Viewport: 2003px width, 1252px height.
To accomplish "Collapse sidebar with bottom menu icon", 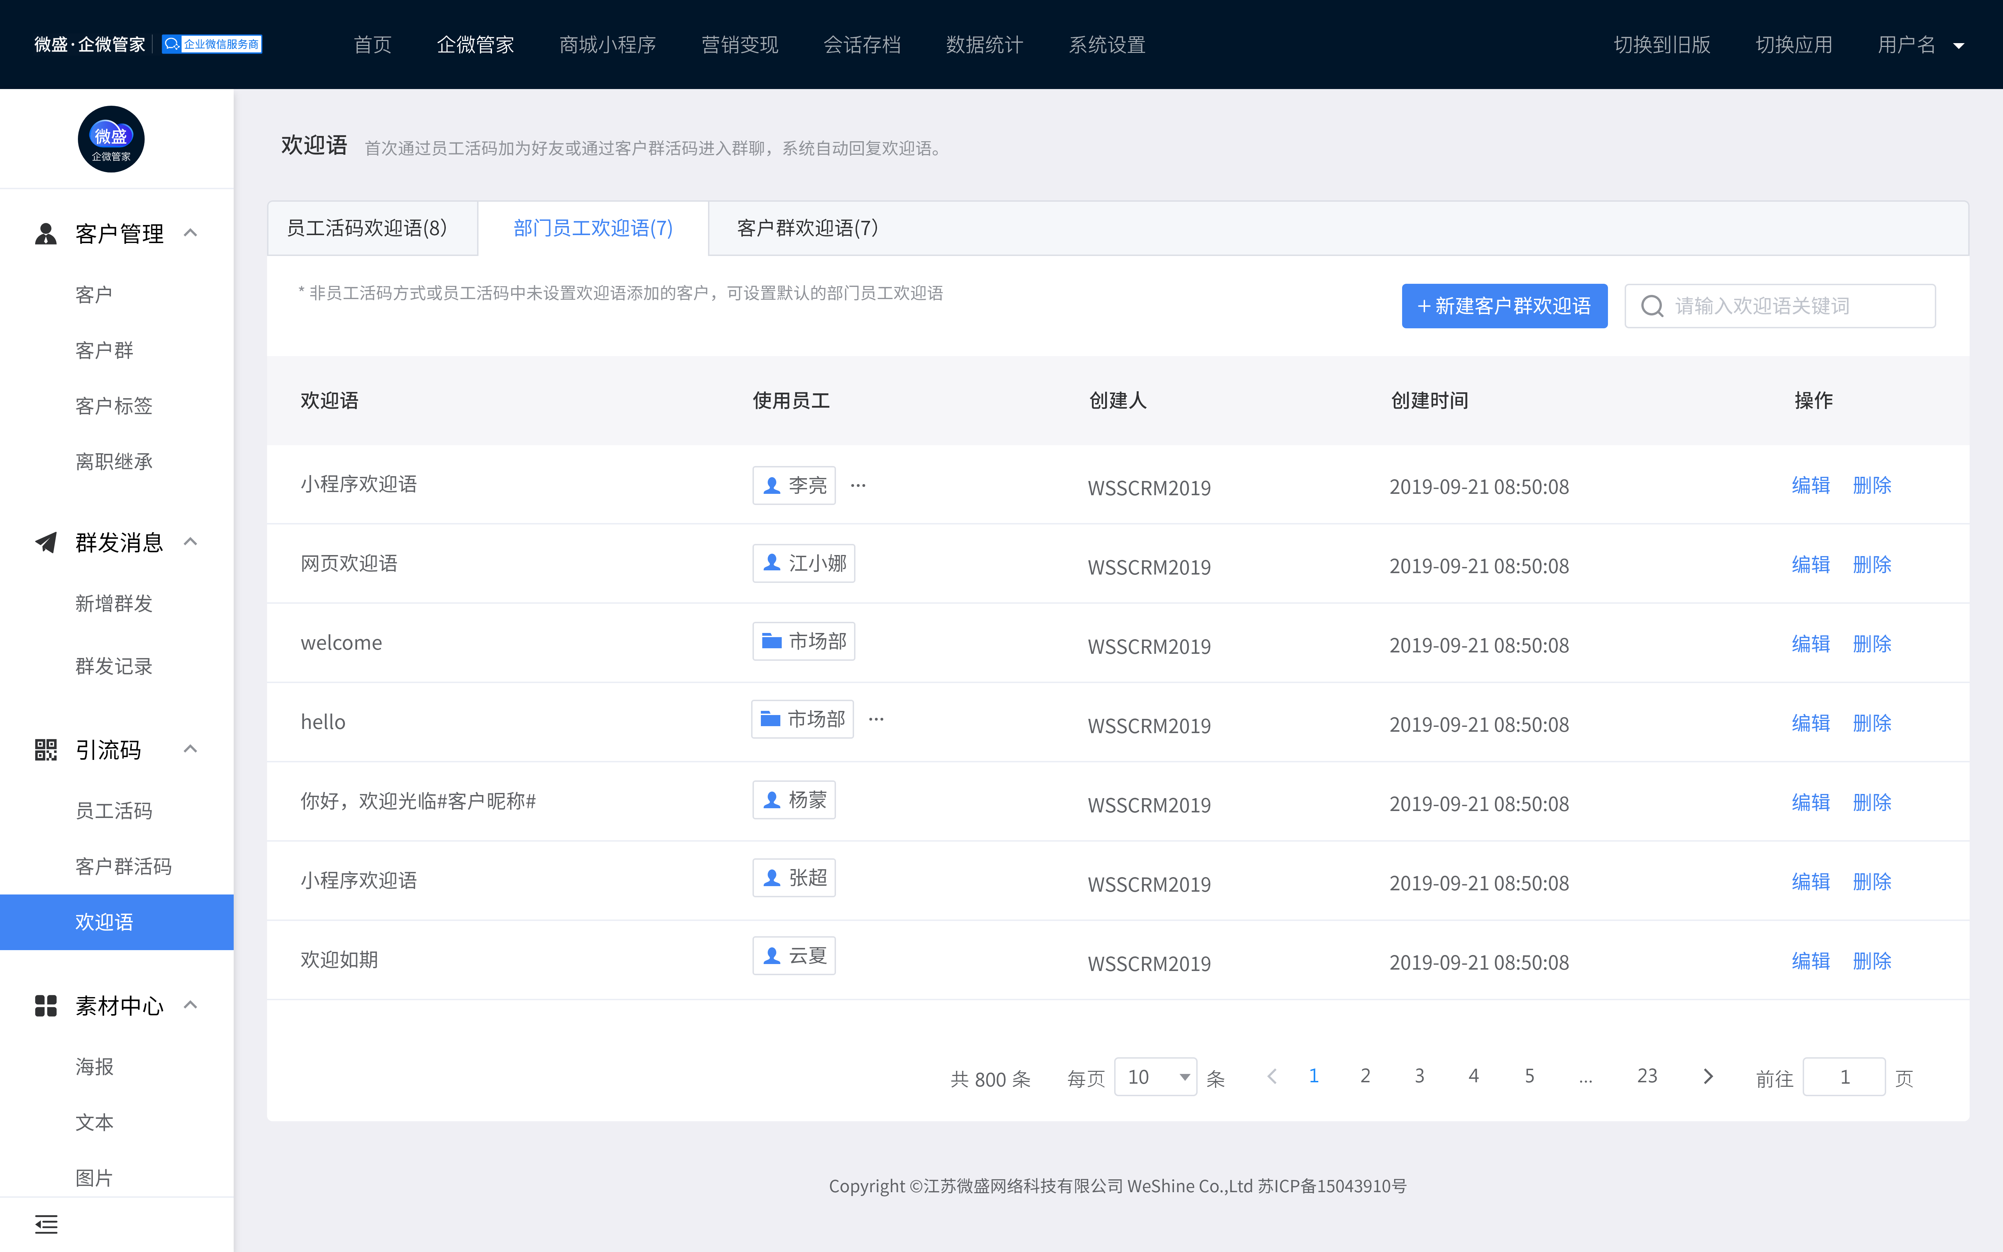I will pos(46,1224).
